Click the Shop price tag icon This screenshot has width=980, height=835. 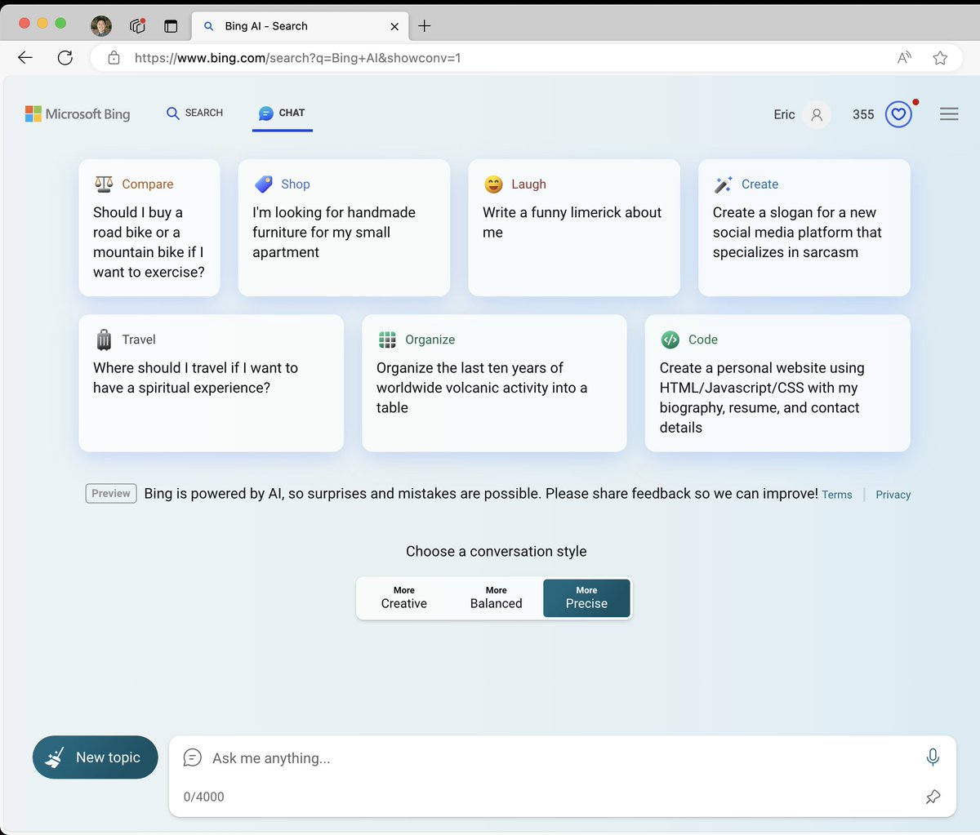pos(263,184)
